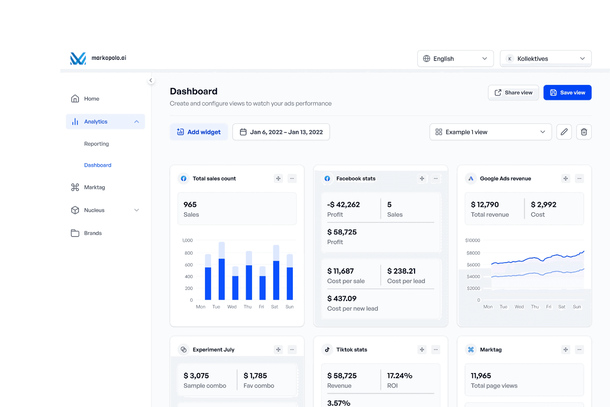Switch to Reporting in the sidebar

[x=96, y=144]
